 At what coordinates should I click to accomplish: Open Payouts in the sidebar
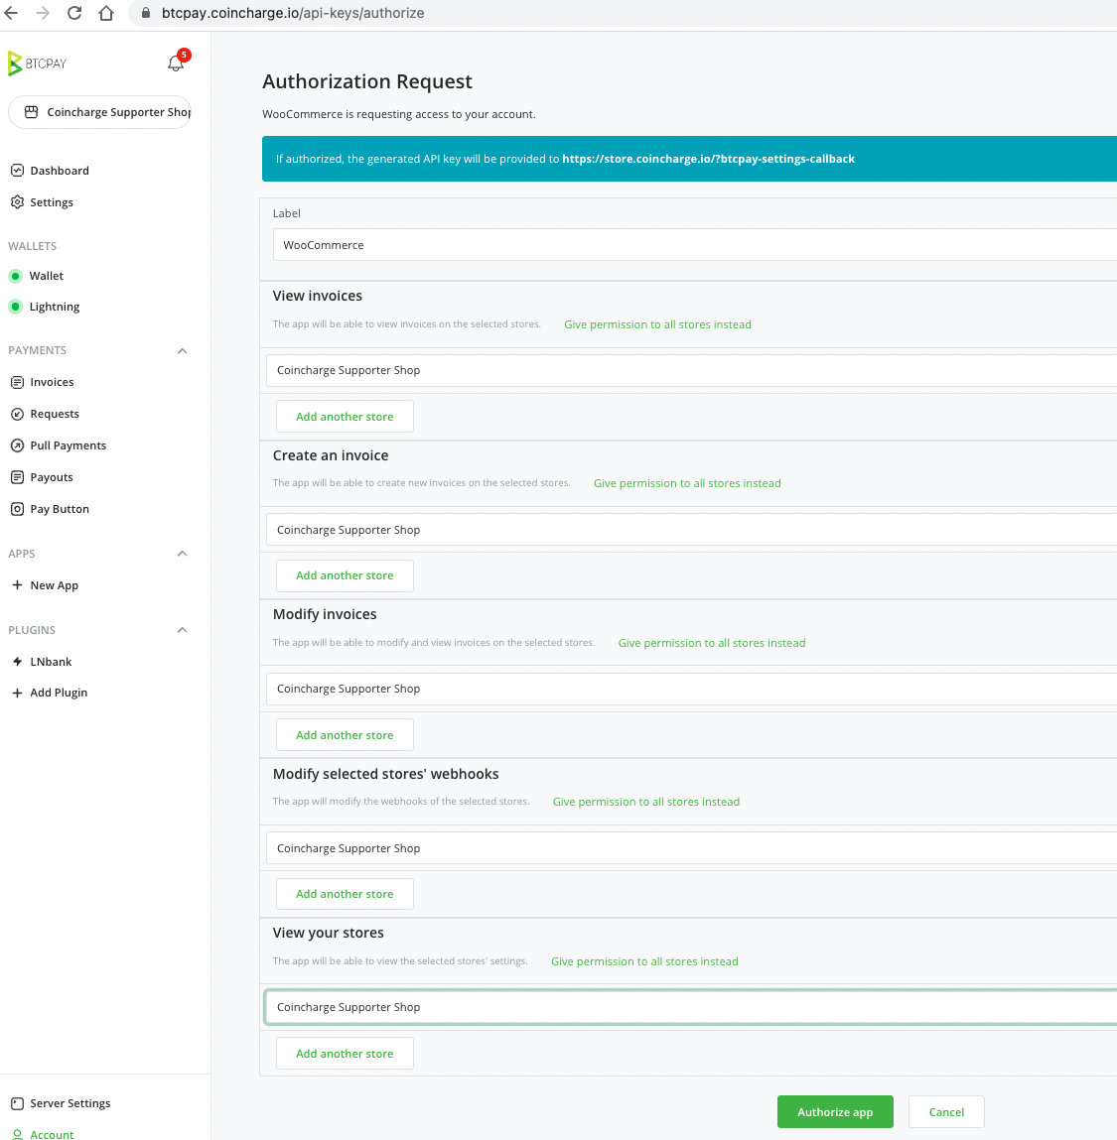(x=52, y=477)
